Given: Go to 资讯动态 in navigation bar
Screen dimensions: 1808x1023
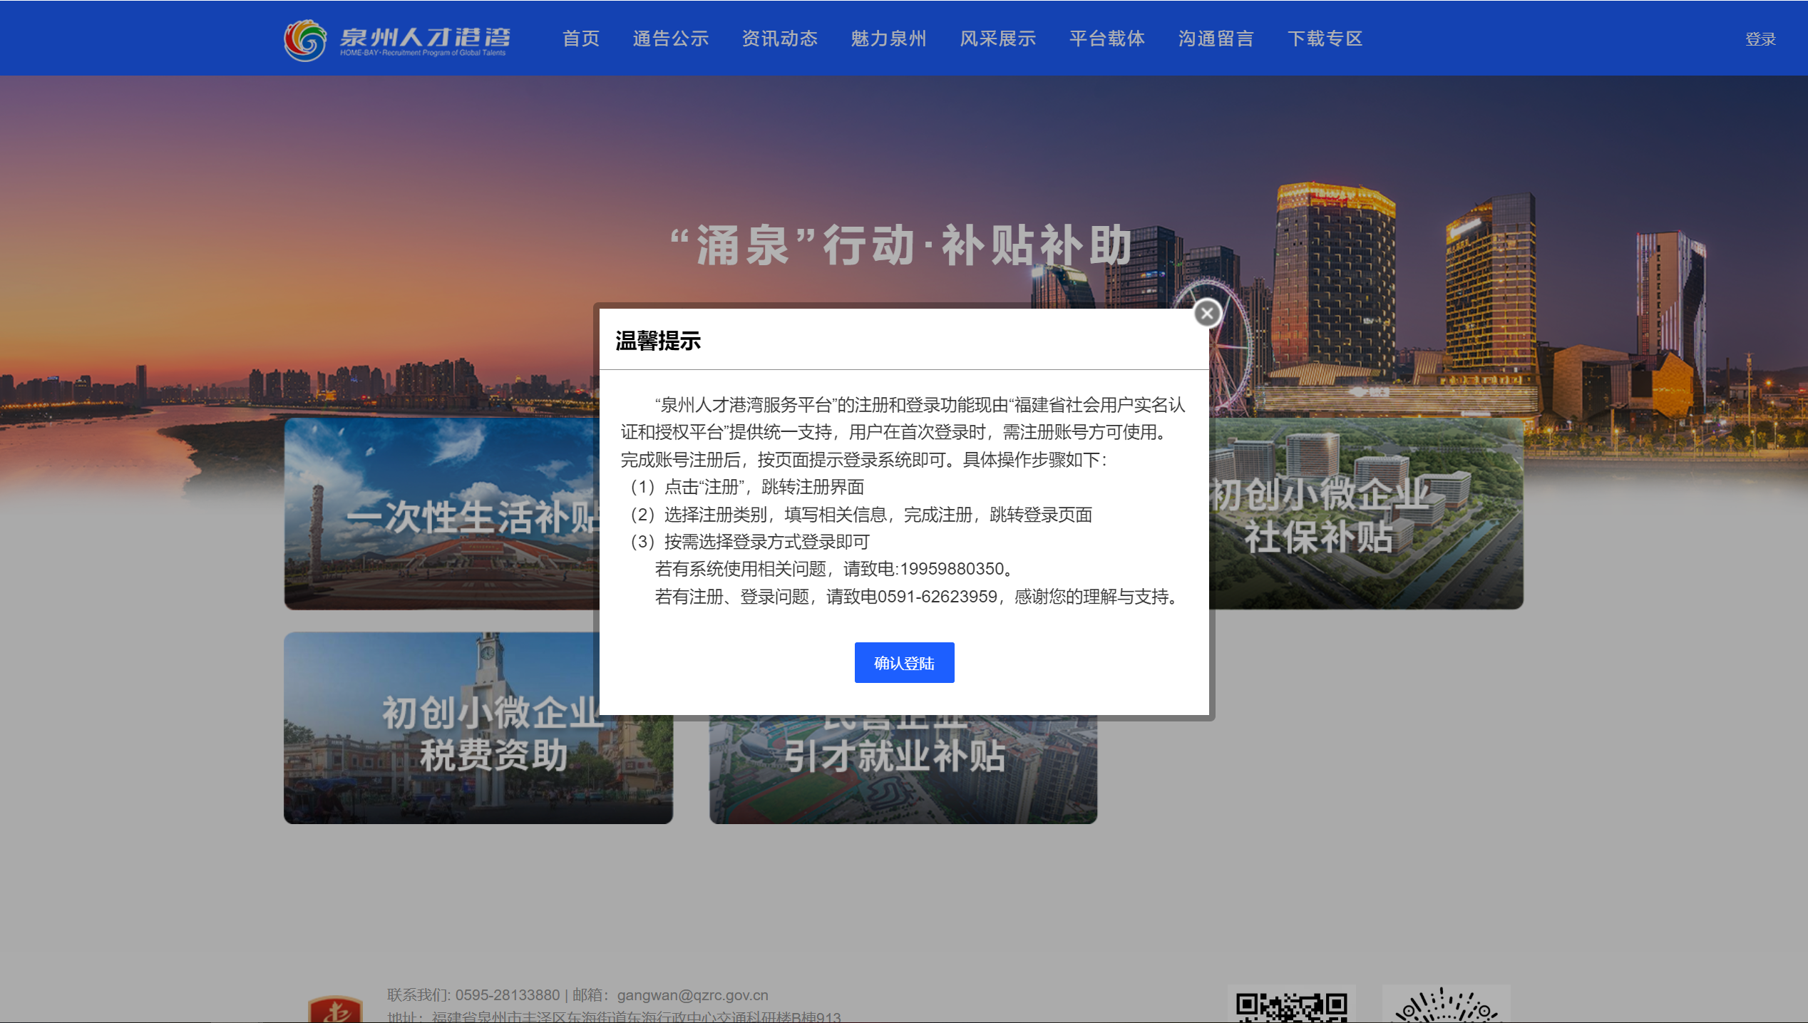Looking at the screenshot, I should pyautogui.click(x=779, y=38).
